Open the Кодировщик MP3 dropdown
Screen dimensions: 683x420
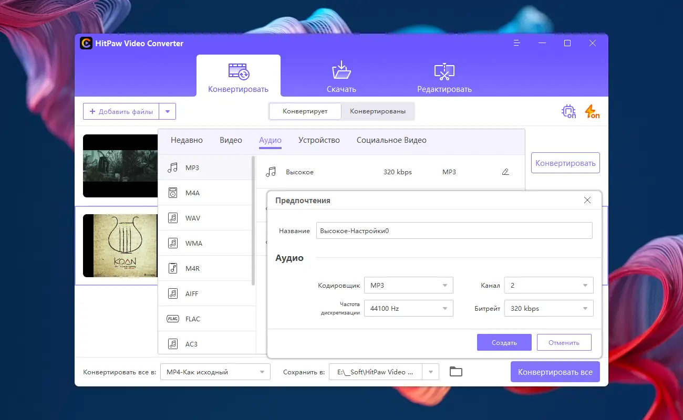coord(408,286)
